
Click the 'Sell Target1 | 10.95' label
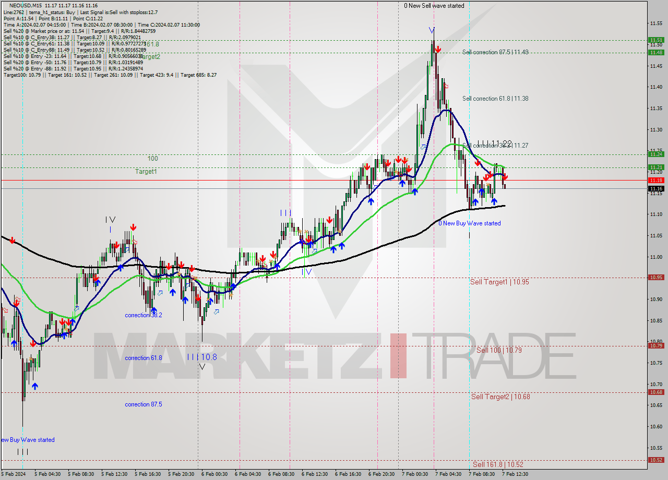tap(499, 282)
